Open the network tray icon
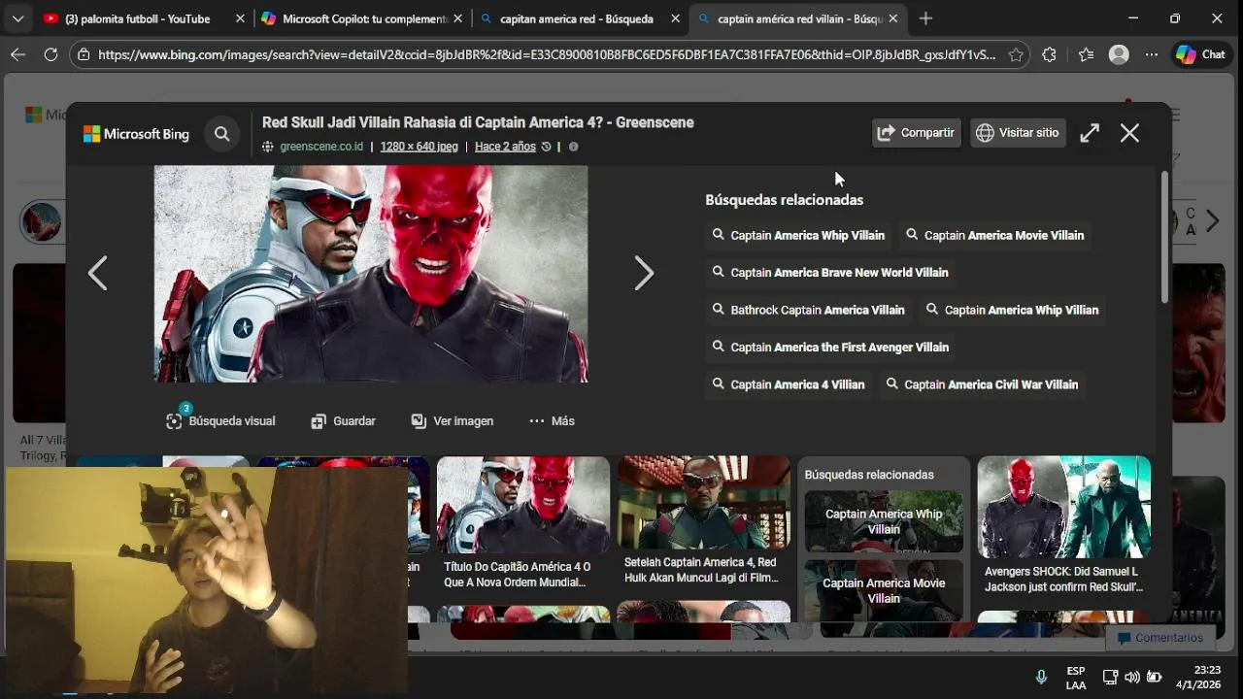This screenshot has width=1243, height=699. point(1110,677)
